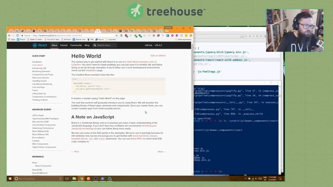Open Higher-Order Components guide
The height and width of the screenshot is (187, 333).
(x=44, y=147)
